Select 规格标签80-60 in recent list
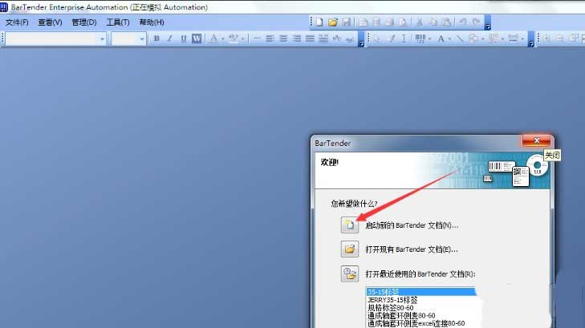 (390, 308)
